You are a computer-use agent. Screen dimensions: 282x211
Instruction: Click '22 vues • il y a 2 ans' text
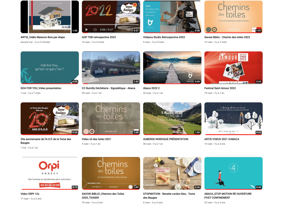click(215, 203)
